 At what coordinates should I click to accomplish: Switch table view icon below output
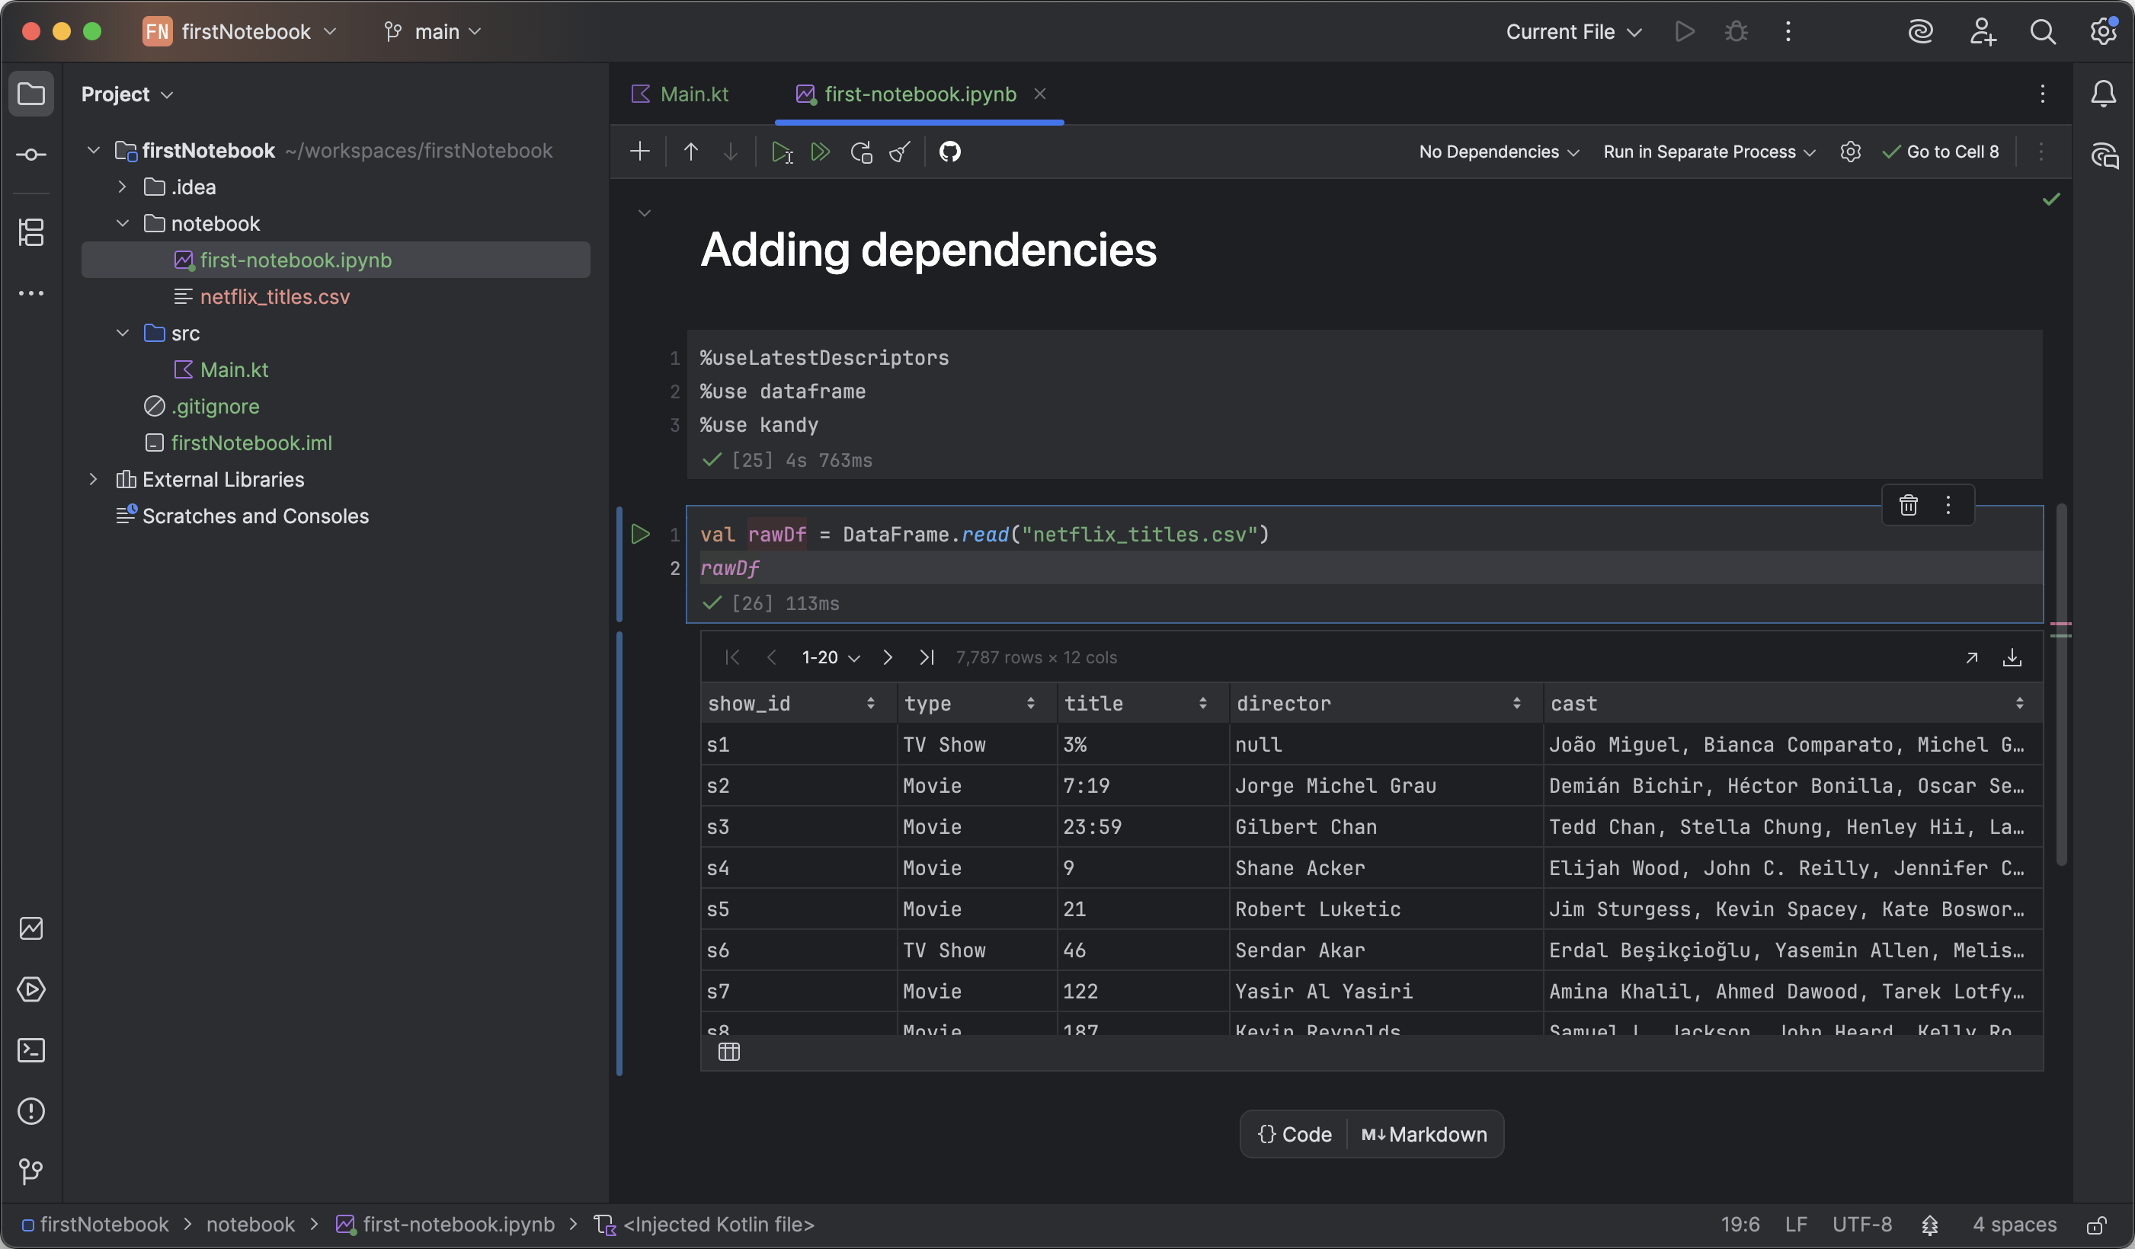[x=728, y=1052]
